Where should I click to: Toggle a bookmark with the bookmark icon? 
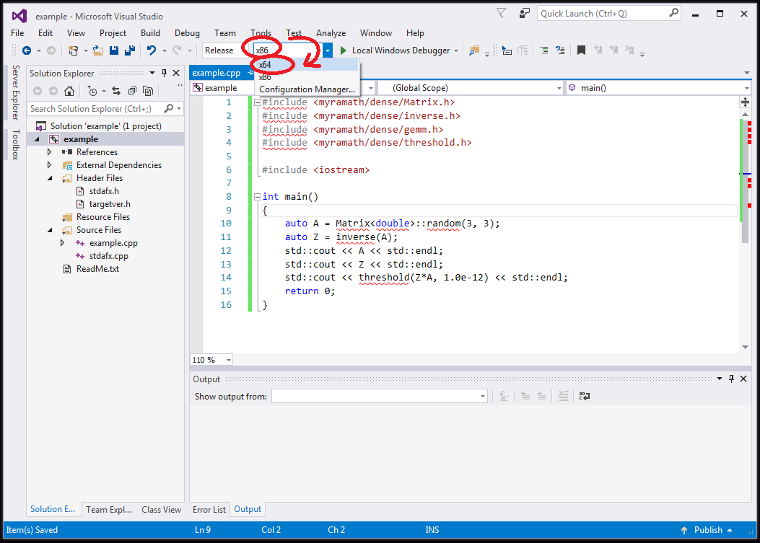[x=581, y=50]
